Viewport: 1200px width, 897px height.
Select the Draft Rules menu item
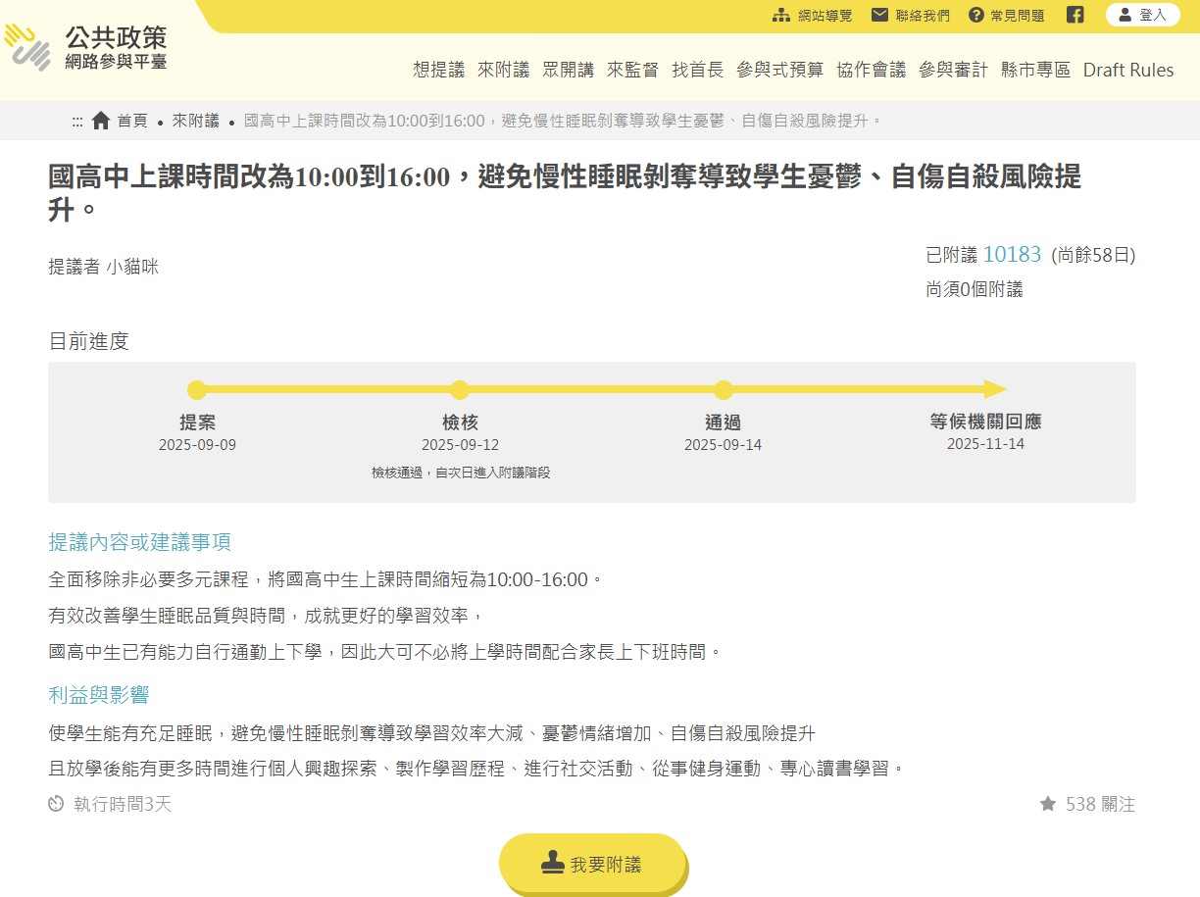tap(1127, 70)
